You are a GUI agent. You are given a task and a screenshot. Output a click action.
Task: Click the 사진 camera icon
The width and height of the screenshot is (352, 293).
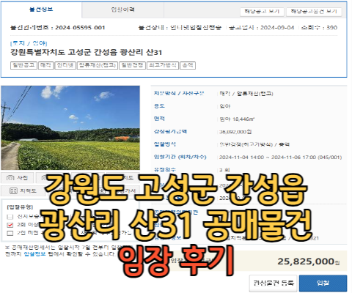(x=10, y=178)
